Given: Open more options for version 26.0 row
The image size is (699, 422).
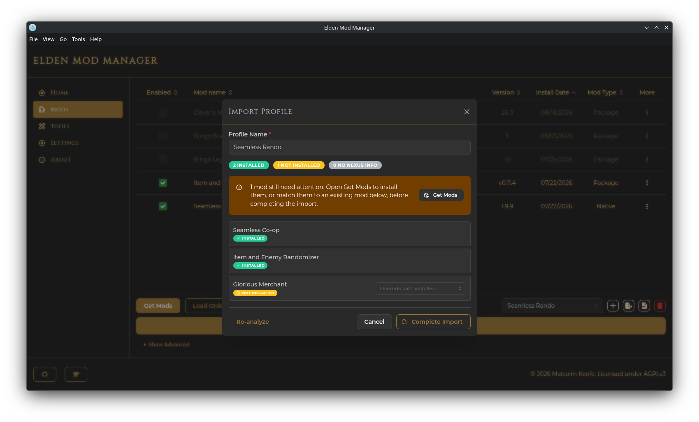Looking at the screenshot, I should pyautogui.click(x=647, y=113).
